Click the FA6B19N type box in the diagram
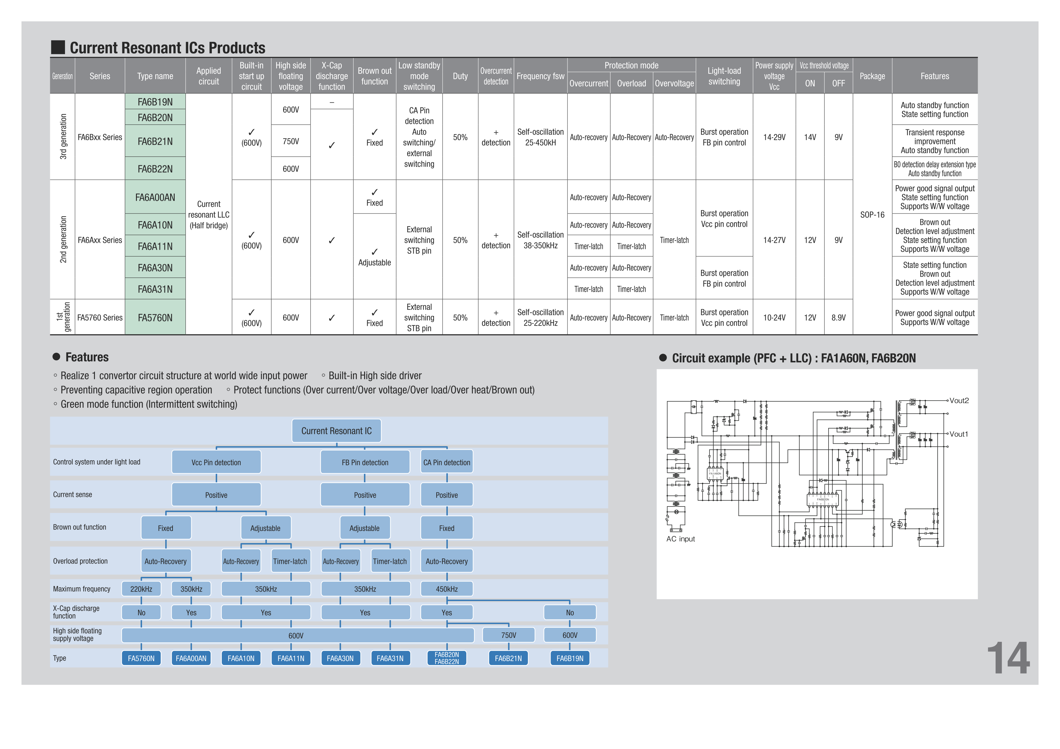 (x=570, y=658)
